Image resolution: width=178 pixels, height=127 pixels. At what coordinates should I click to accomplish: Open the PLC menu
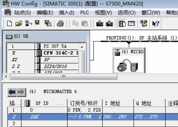[84, 12]
